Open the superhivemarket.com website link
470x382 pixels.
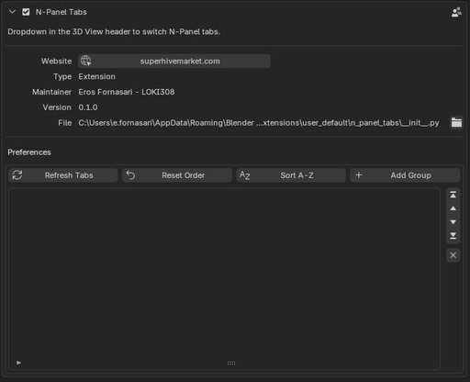[x=174, y=62]
